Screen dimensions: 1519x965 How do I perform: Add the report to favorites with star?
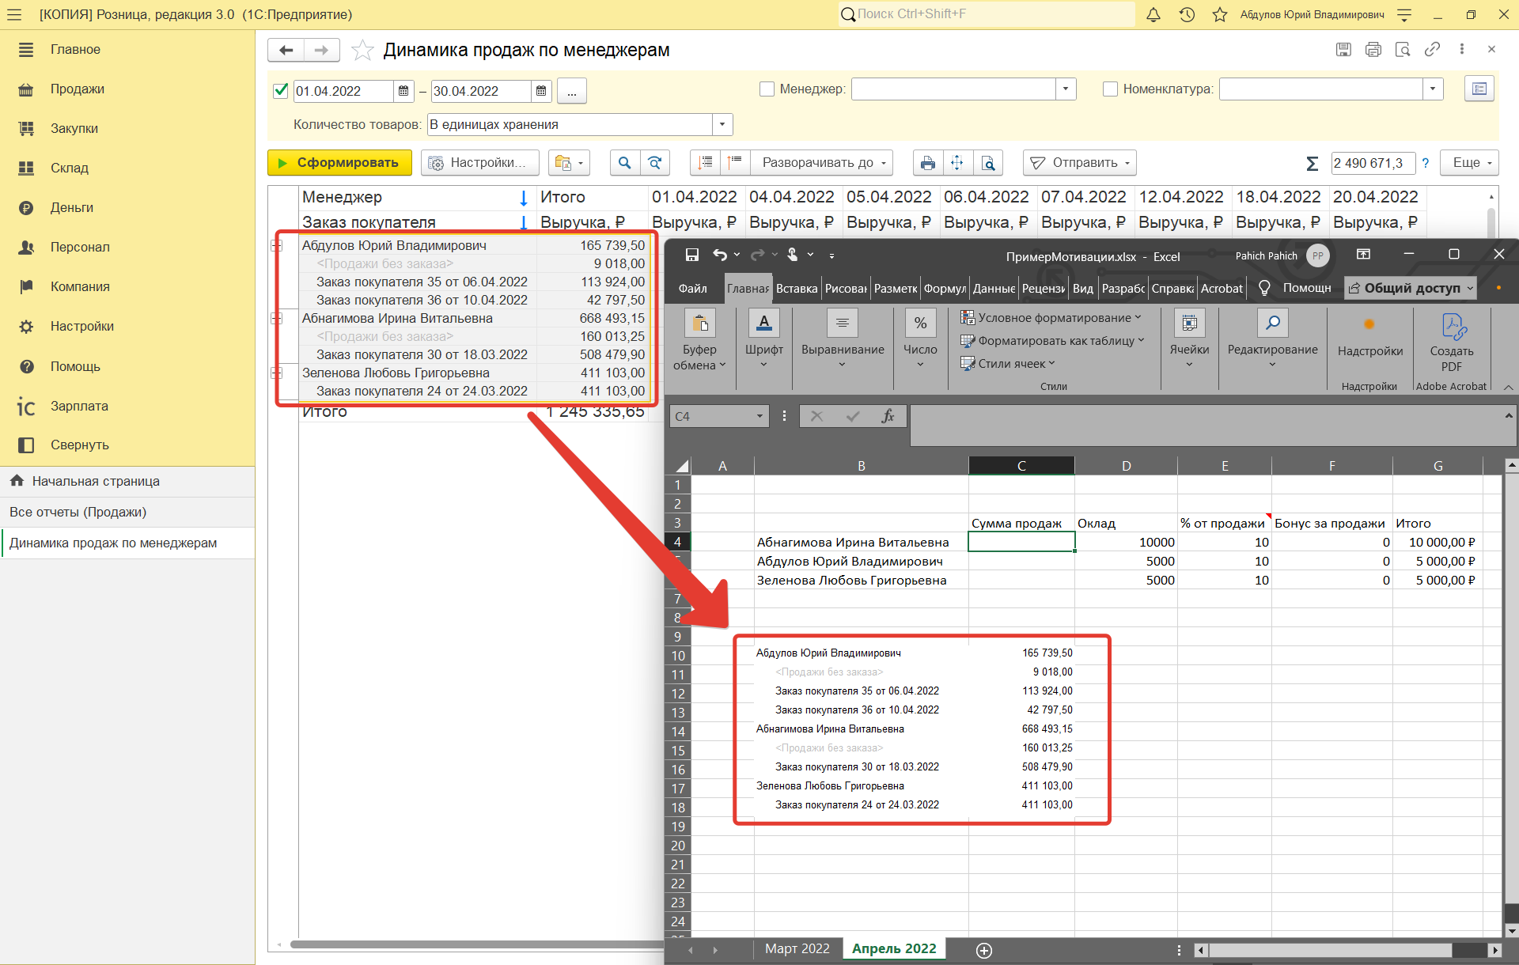(x=362, y=50)
